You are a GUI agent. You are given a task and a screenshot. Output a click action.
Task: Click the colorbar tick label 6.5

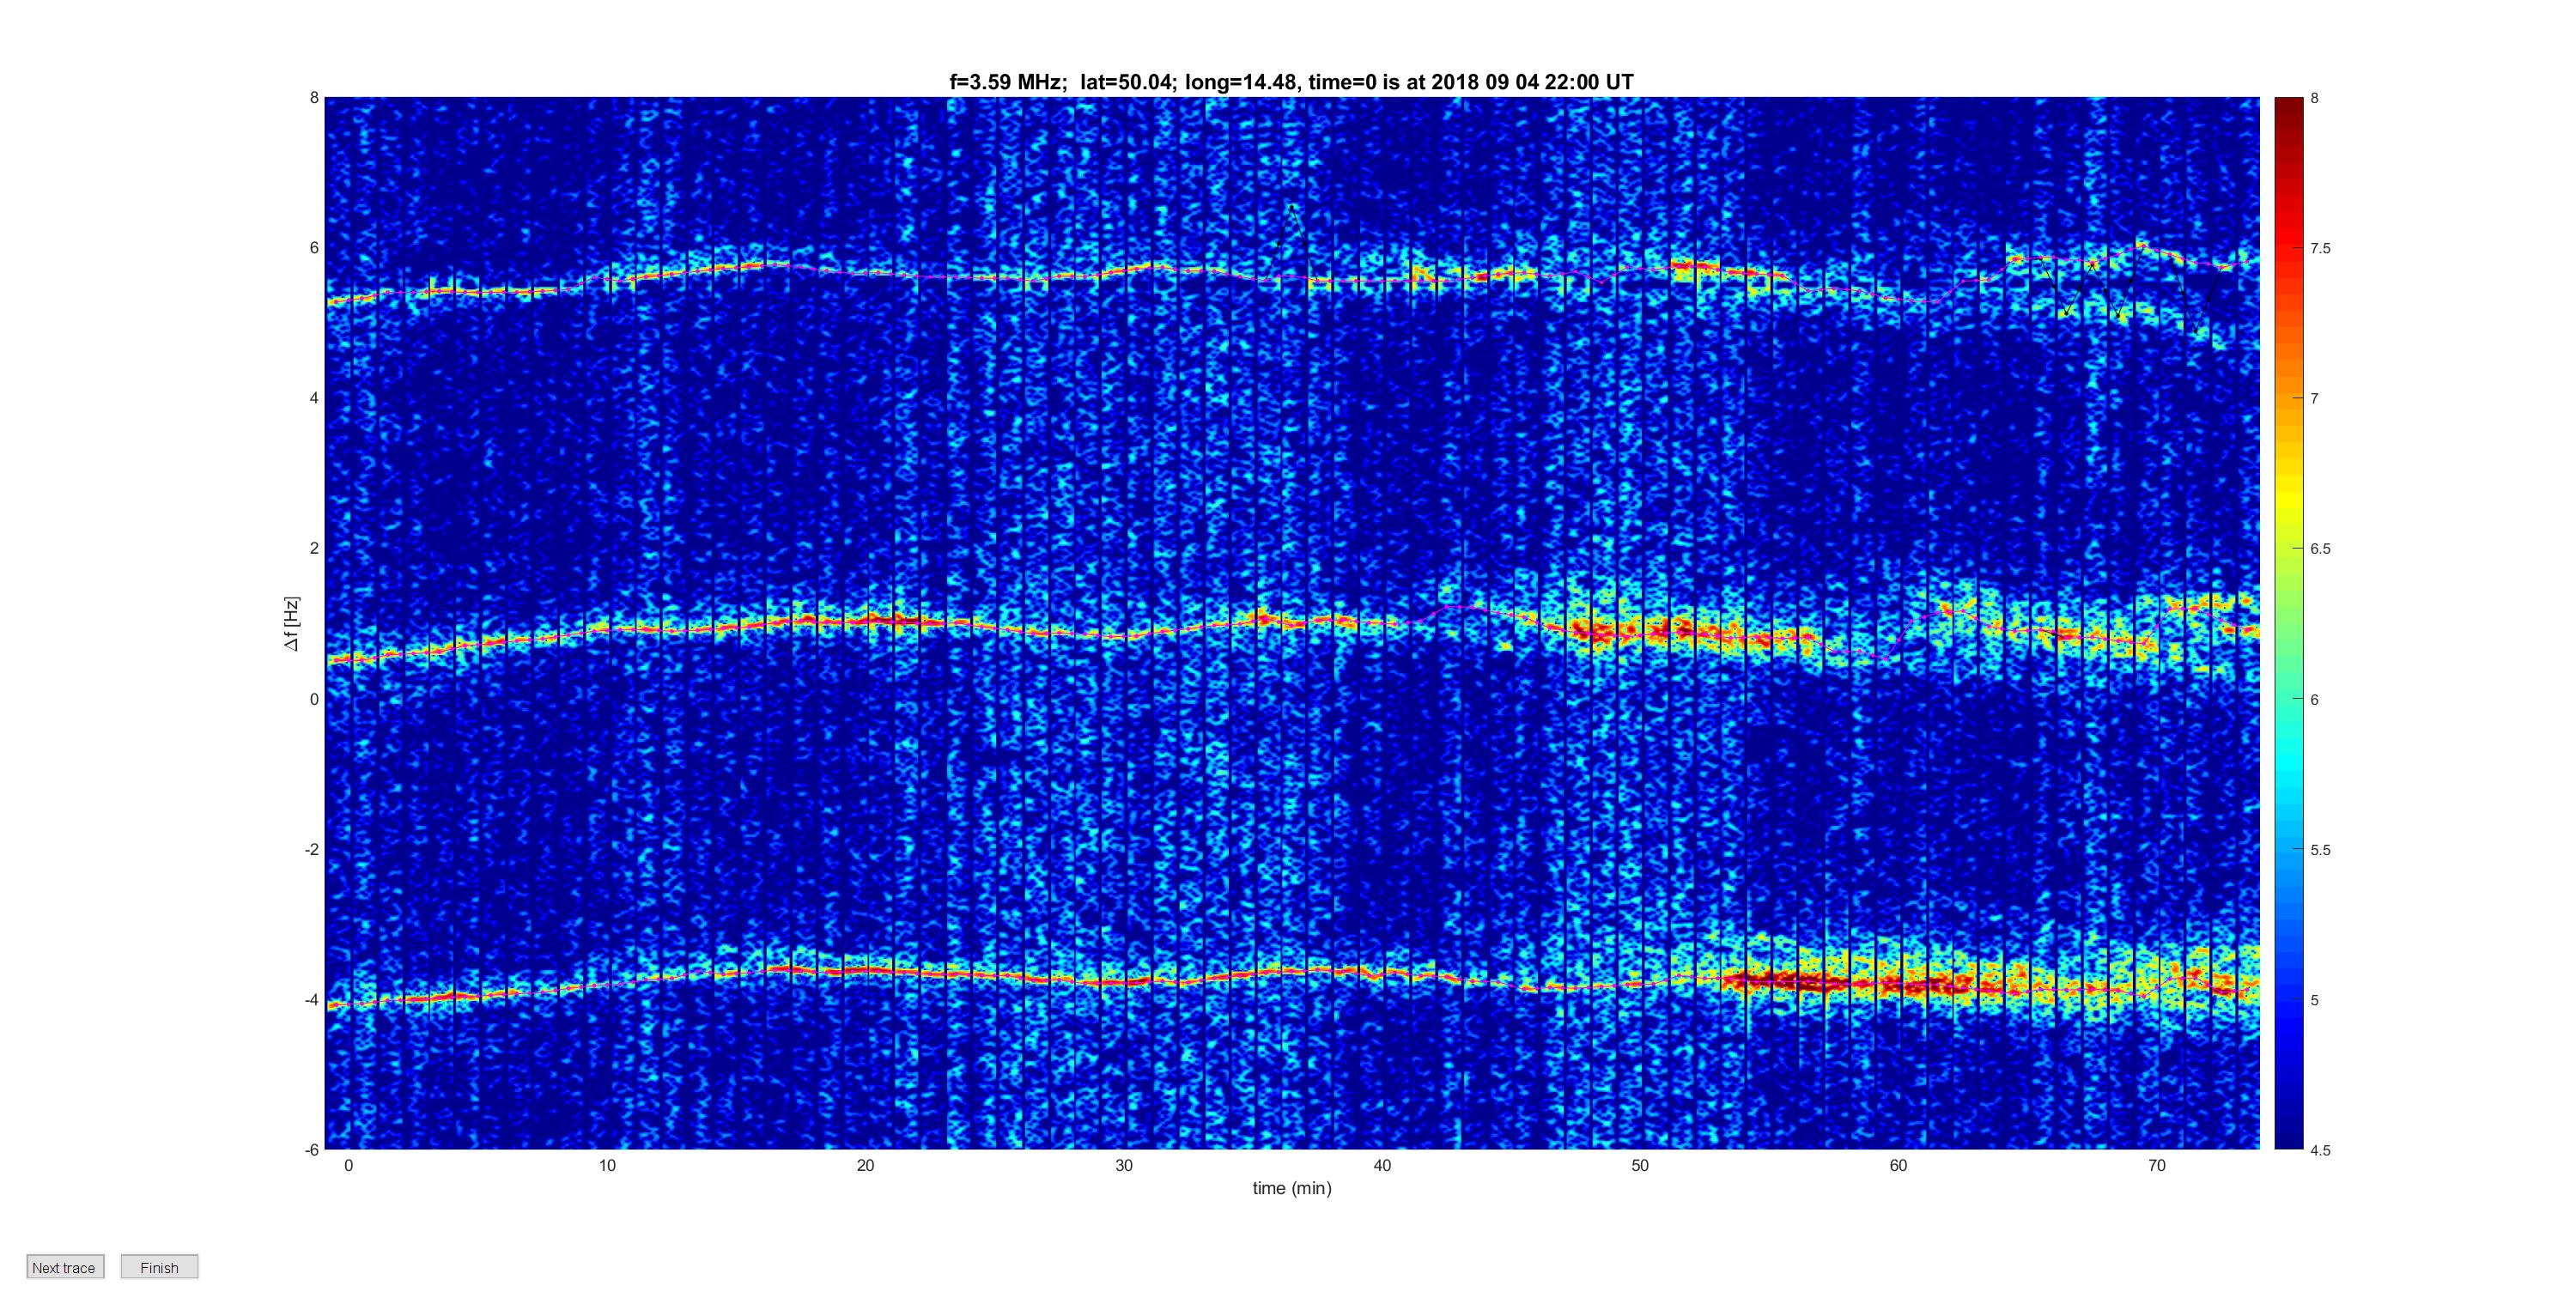point(2320,549)
